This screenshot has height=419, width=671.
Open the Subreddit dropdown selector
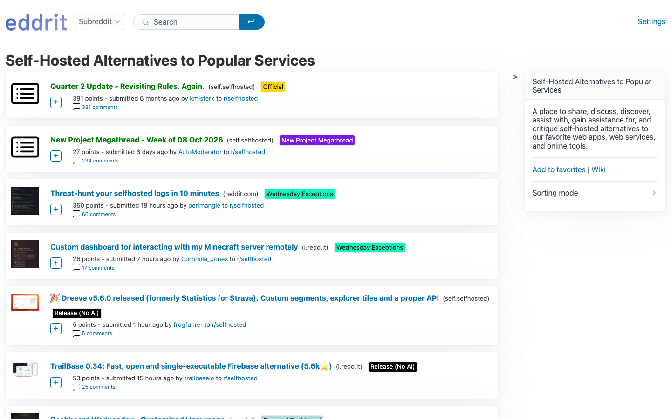point(100,22)
